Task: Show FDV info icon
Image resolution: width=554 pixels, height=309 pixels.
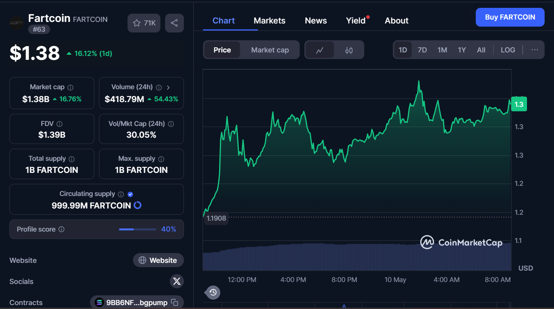Action: click(x=59, y=124)
